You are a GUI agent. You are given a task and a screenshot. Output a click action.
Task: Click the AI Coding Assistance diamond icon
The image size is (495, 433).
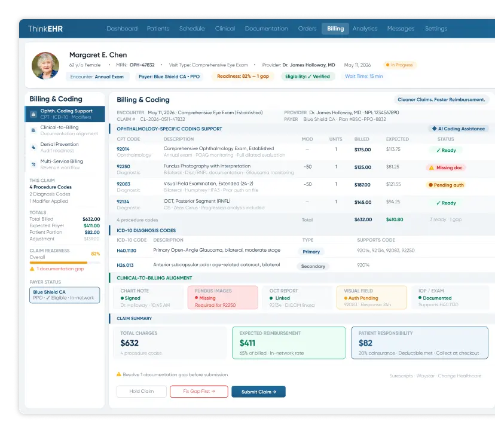coord(435,129)
